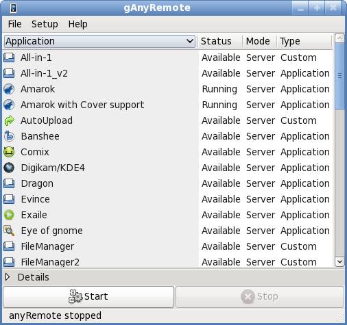
Task: Click the Digikam/KDE4 lens icon
Action: [9, 168]
